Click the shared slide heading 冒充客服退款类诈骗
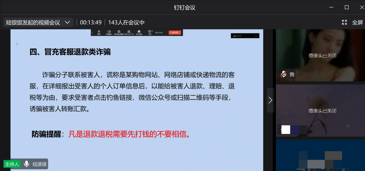The image size is (365, 171). [x=70, y=52]
